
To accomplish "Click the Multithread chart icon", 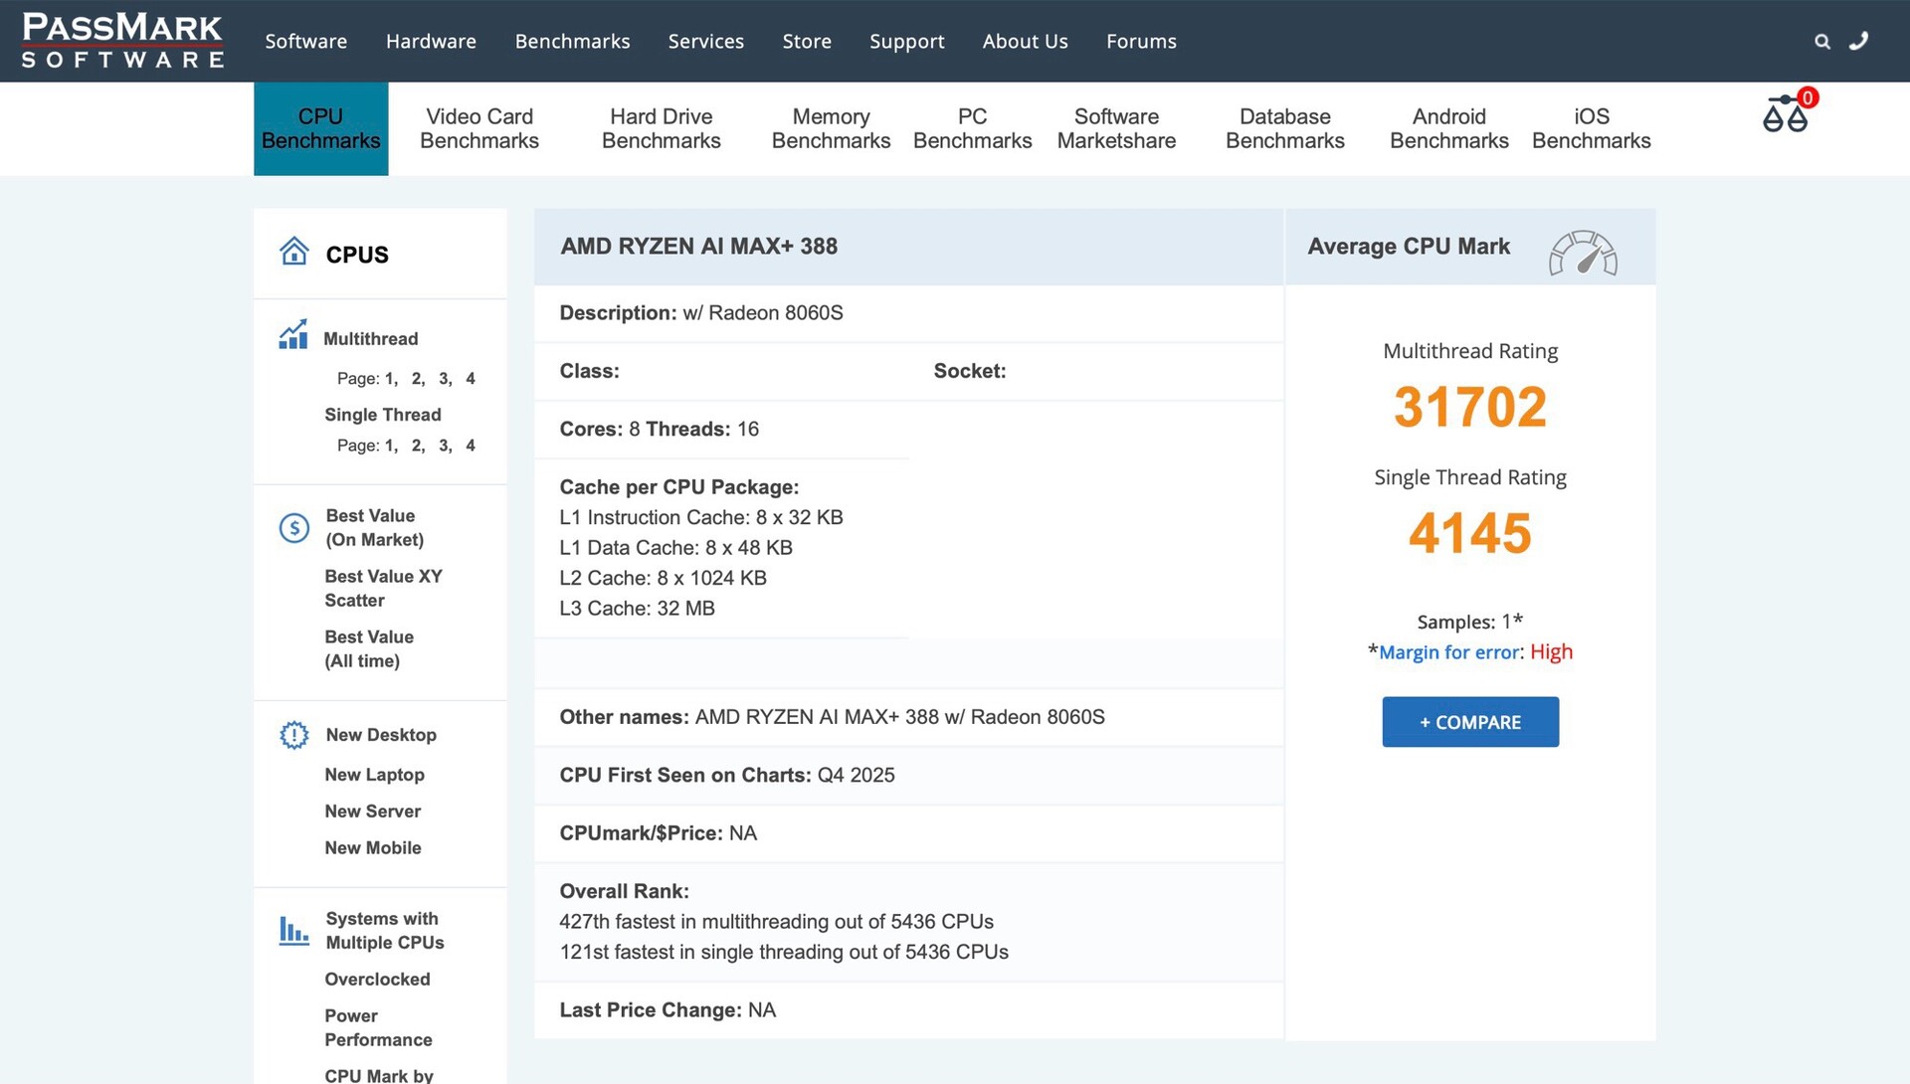I will pyautogui.click(x=292, y=335).
